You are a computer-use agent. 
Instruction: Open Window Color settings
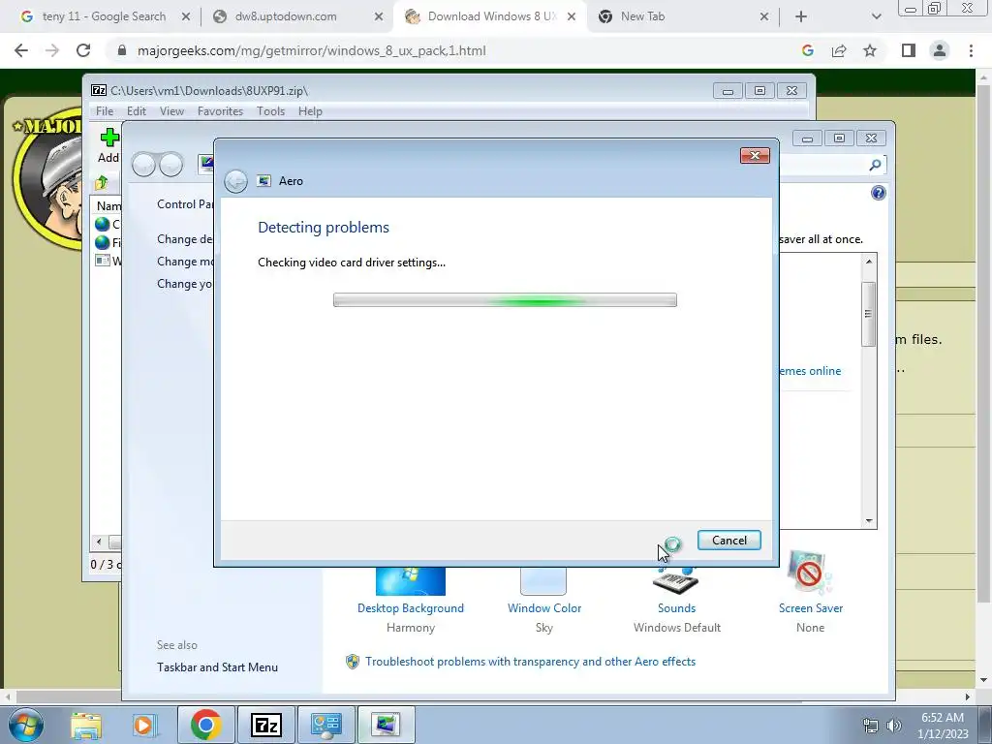click(x=544, y=608)
